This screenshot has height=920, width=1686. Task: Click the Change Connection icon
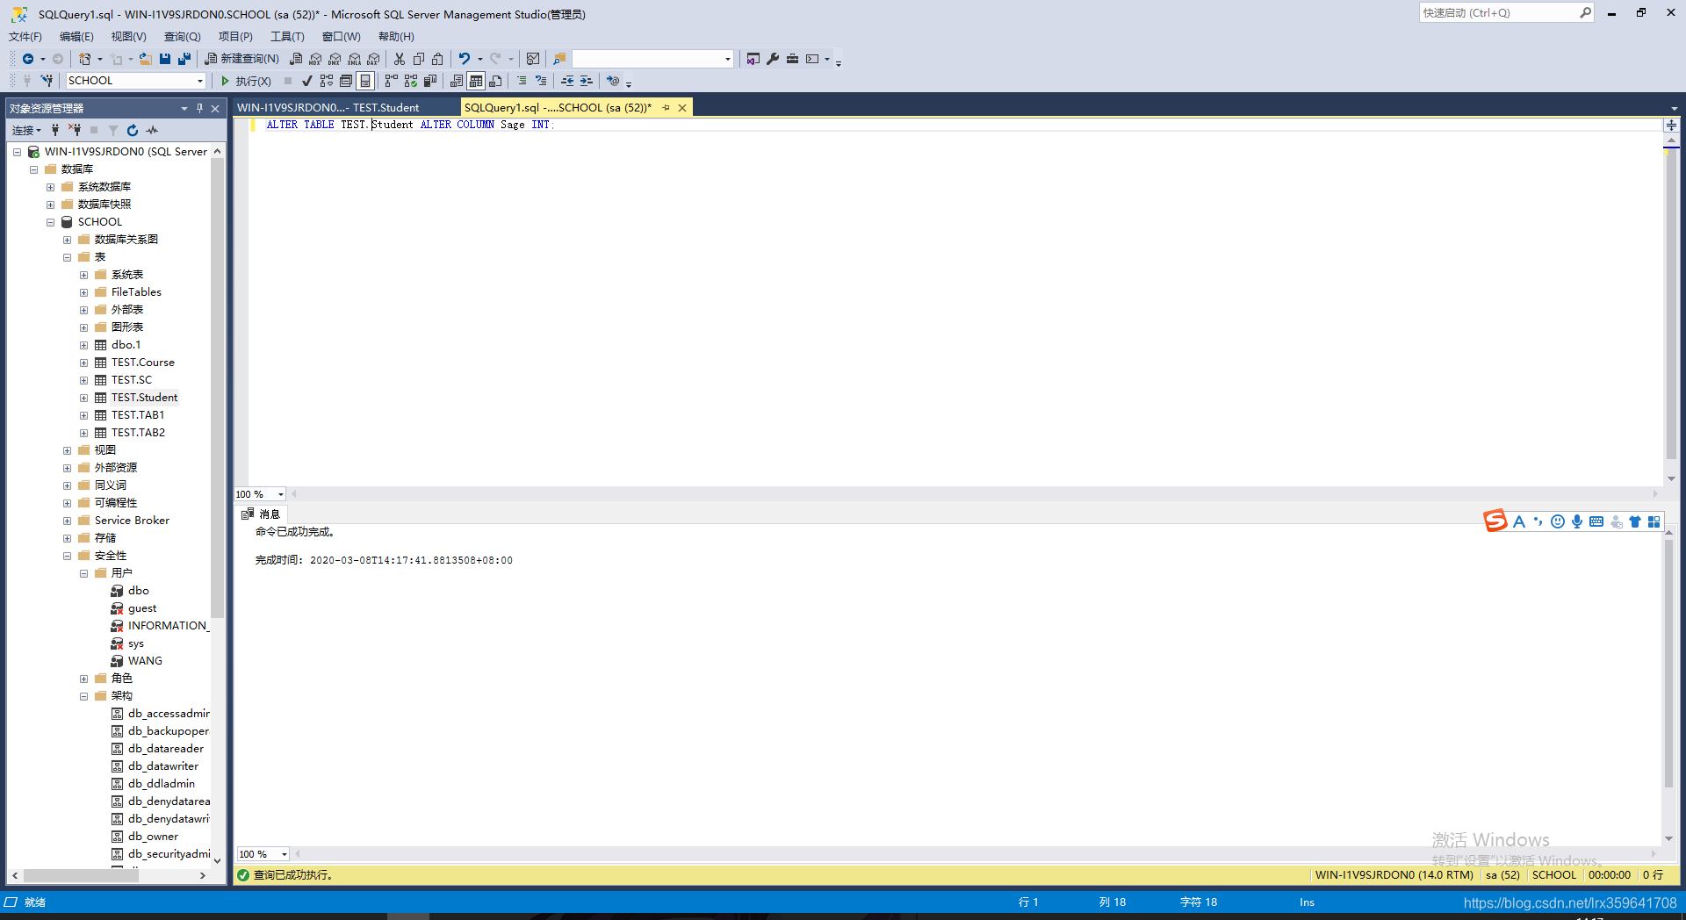point(47,81)
